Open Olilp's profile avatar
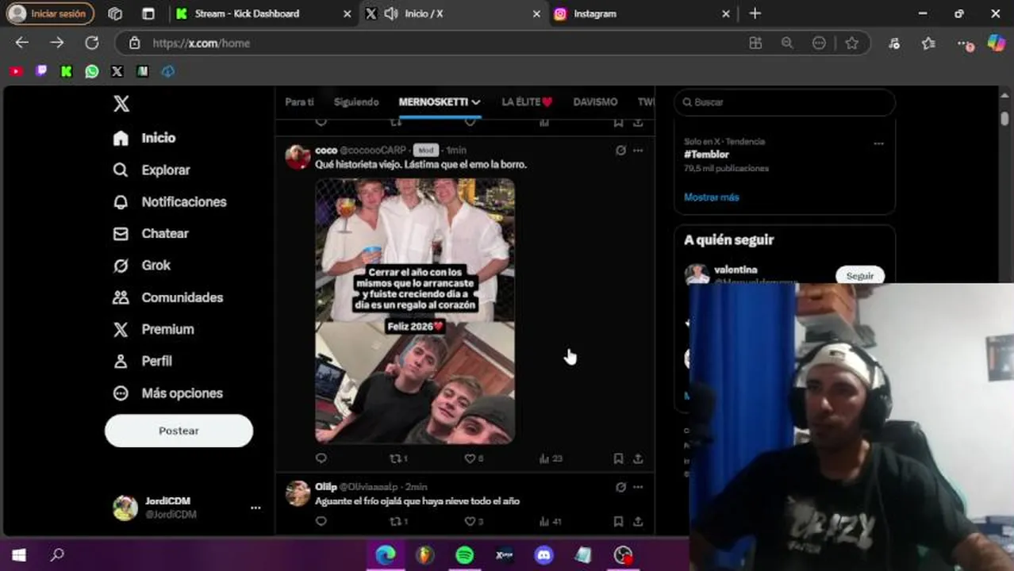This screenshot has width=1014, height=571. [x=298, y=493]
